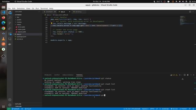
Task: Open the Docker view in activity bar
Action: coord(10,44)
